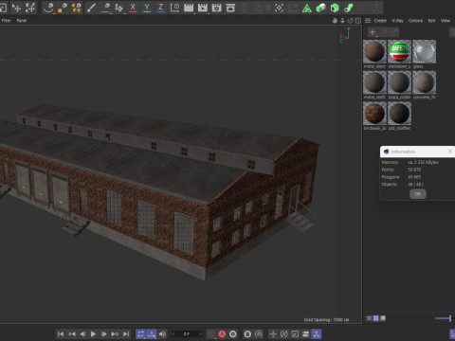Screen dimensions: 455x341
Task: Jump to previous keyframe
Action: pyautogui.click(x=72, y=333)
